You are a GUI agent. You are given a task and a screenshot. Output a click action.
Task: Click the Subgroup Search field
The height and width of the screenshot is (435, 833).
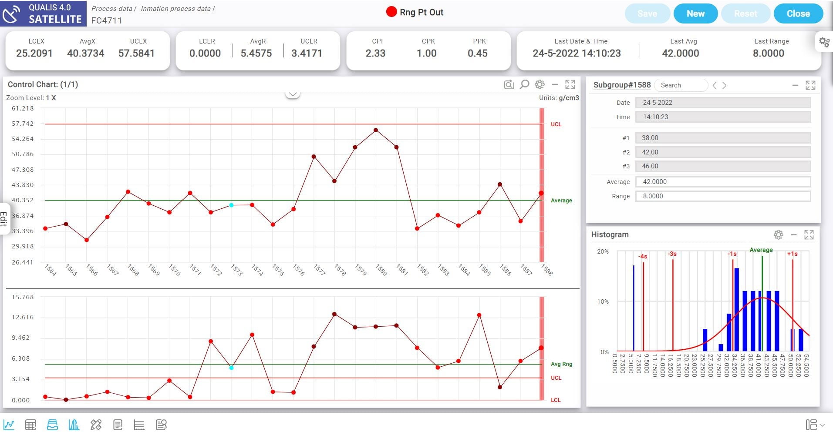coord(681,85)
